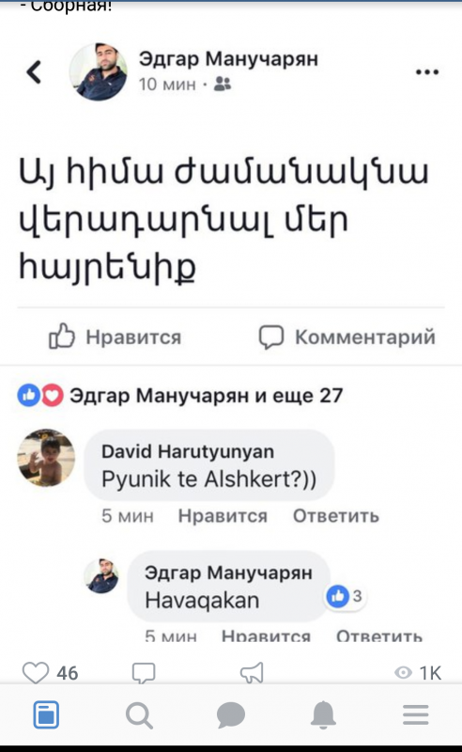Open Эдгар Манучарян's profile photo in the header
Viewport: 462px width, 752px height.
pos(99,72)
